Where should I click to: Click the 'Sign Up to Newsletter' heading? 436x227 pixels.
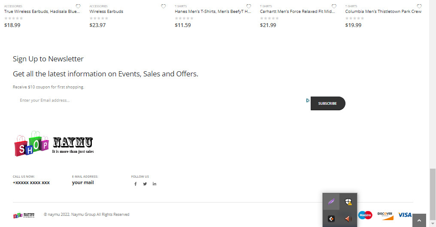point(48,59)
